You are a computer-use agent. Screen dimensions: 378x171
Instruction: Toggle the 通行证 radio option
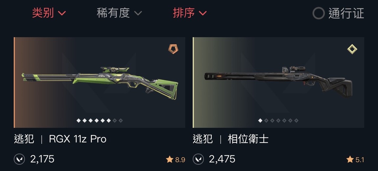coord(338,13)
